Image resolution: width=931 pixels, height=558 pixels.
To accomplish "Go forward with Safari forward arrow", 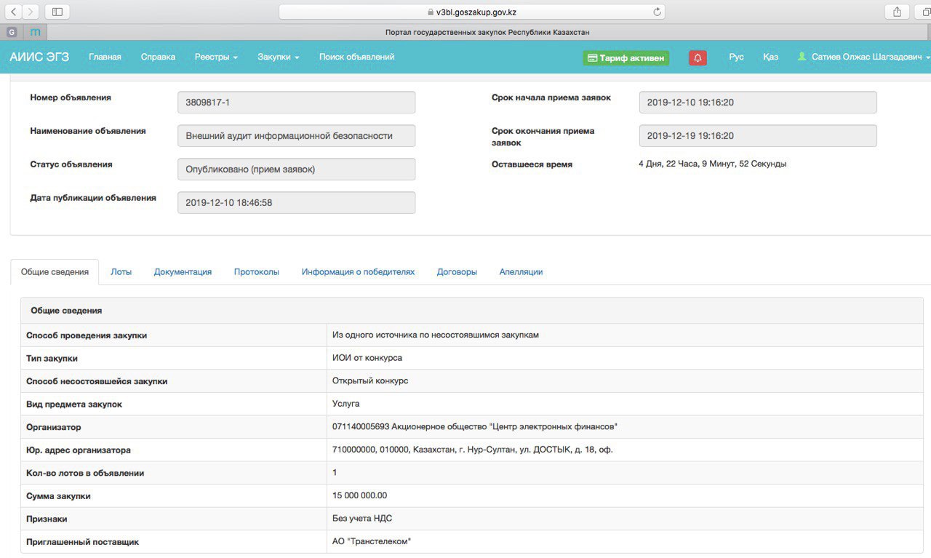I will point(31,12).
